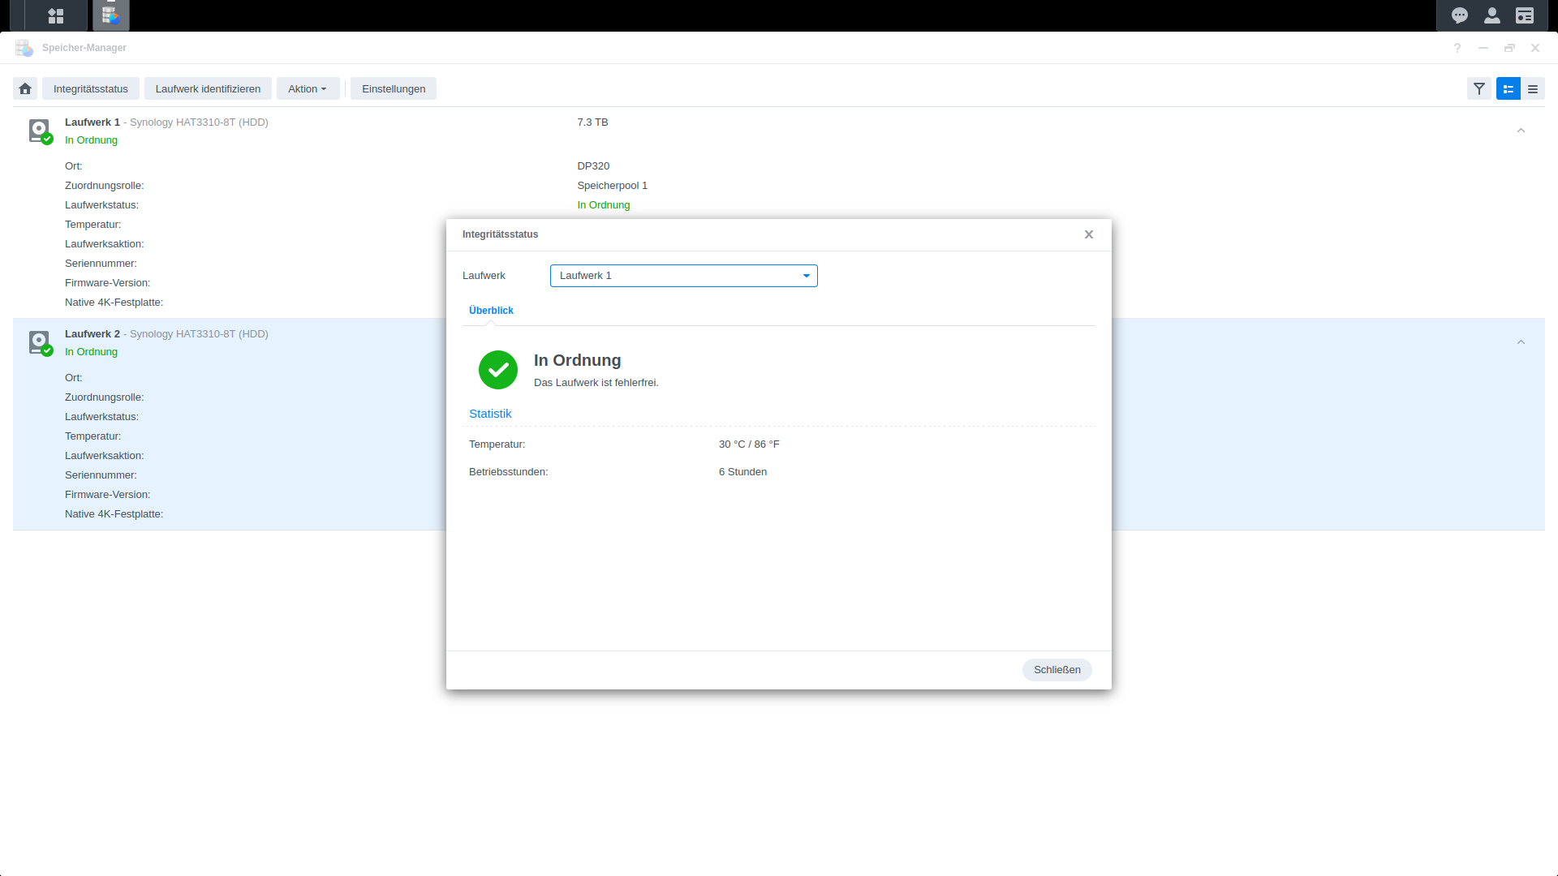
Task: Select the Überblick tab
Action: [491, 311]
